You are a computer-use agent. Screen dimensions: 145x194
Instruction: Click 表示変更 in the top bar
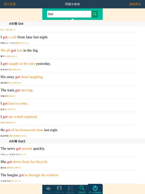tap(10, 4)
